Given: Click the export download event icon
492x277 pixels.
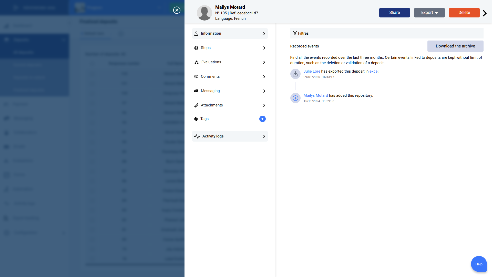Looking at the screenshot, I should [x=295, y=74].
